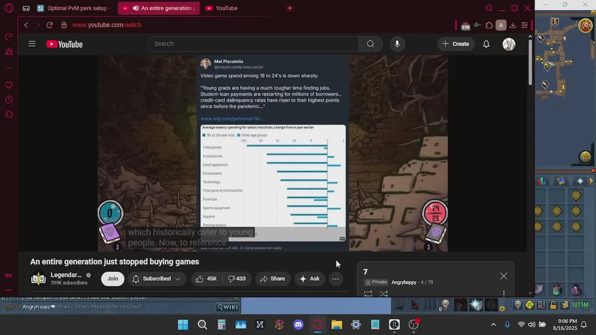Show hidden system tray icons chevron
Screen dimensions: 596x335
(x=493, y=325)
